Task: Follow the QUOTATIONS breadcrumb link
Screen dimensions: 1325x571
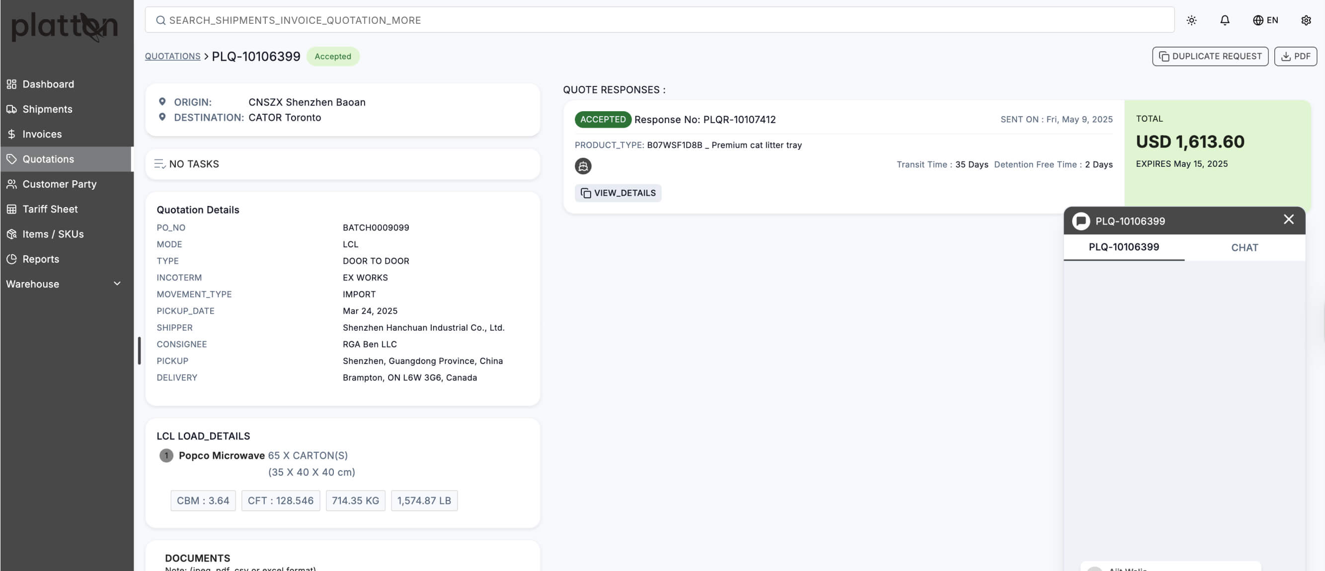Action: (x=172, y=56)
